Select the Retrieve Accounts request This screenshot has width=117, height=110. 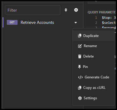click(x=43, y=22)
